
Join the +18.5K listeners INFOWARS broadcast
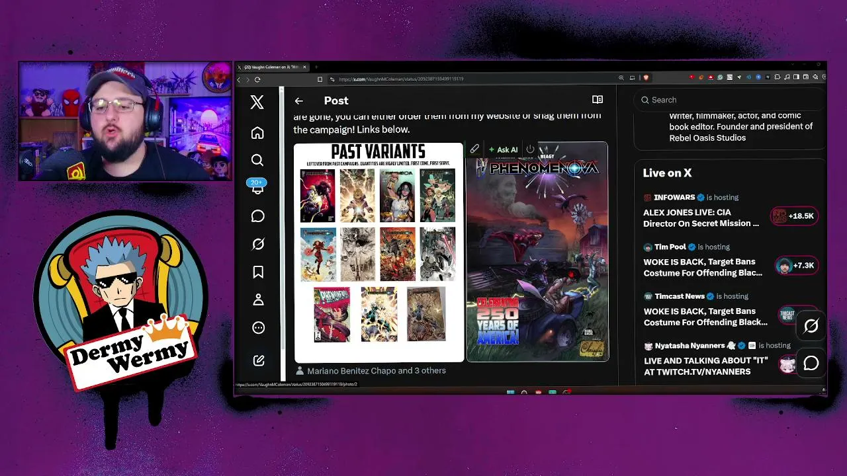coord(794,216)
